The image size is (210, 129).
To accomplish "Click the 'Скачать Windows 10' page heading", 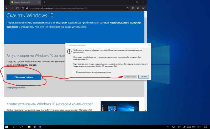I will click(30, 16).
